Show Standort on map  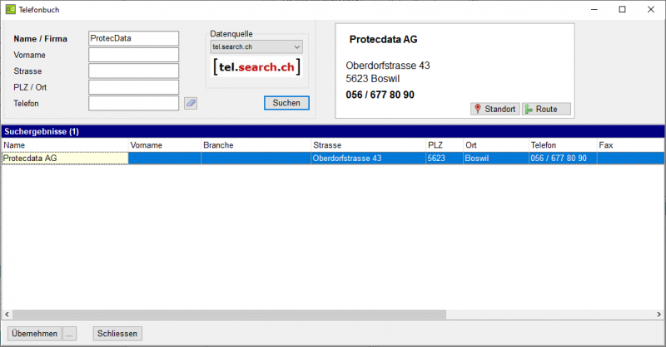(x=495, y=109)
